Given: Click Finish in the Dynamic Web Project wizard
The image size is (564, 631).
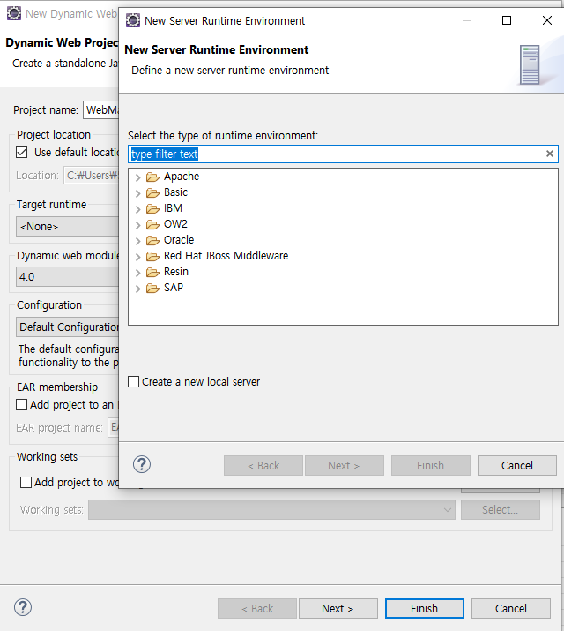Looking at the screenshot, I should 424,608.
